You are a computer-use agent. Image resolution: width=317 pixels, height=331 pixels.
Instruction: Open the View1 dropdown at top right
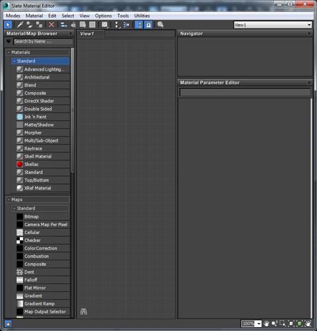(309, 25)
